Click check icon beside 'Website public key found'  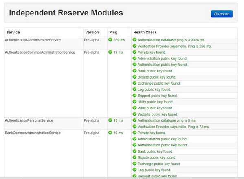click(134, 114)
